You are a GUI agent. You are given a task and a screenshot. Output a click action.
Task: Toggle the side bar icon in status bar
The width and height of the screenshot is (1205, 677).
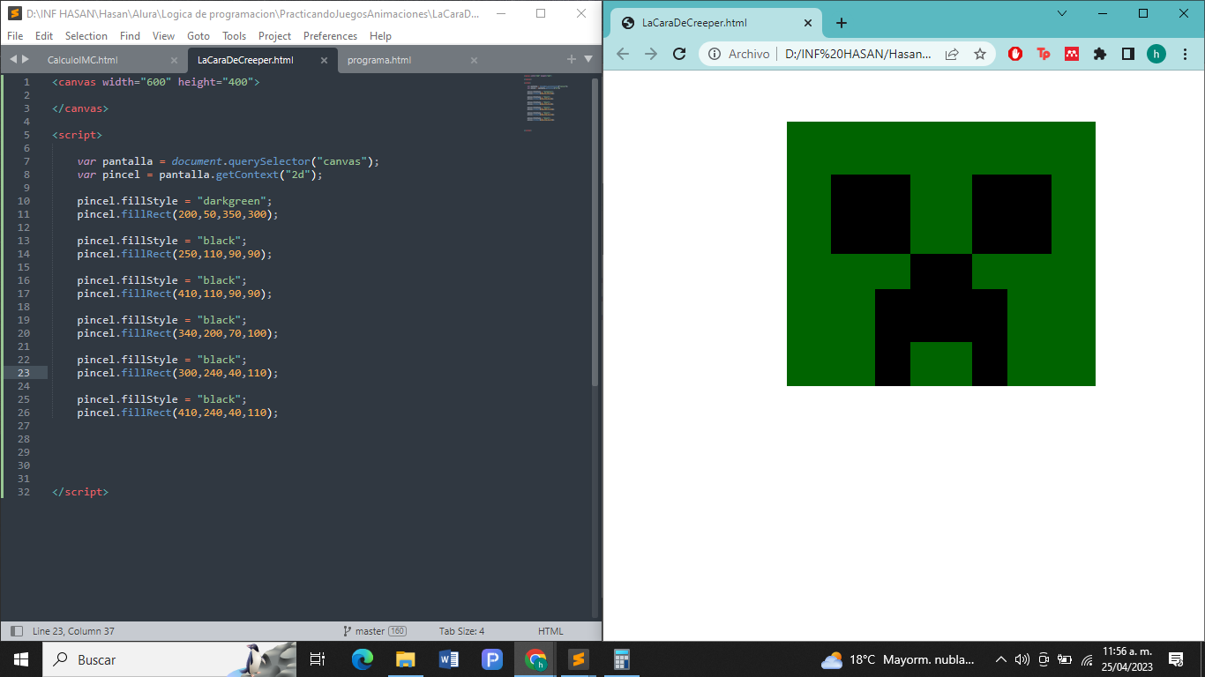tap(17, 631)
